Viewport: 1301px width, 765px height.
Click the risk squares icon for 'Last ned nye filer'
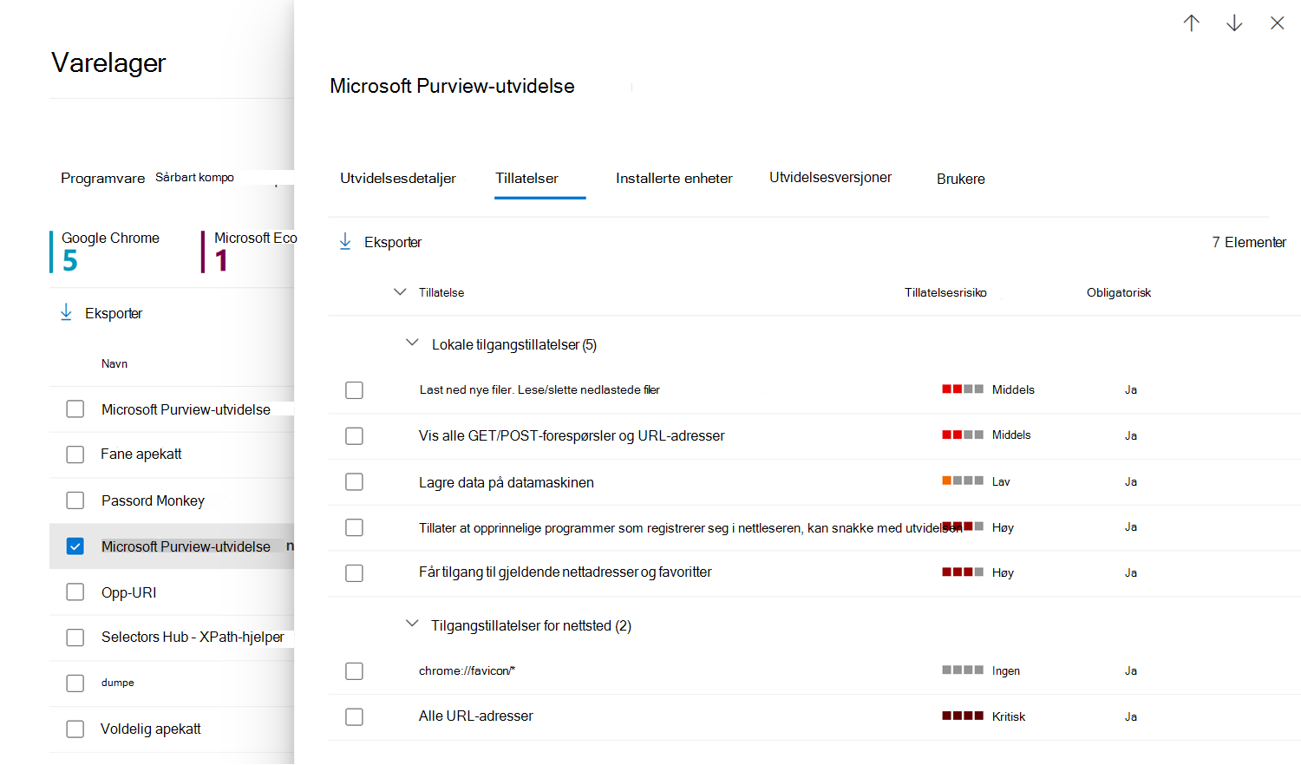coord(963,389)
